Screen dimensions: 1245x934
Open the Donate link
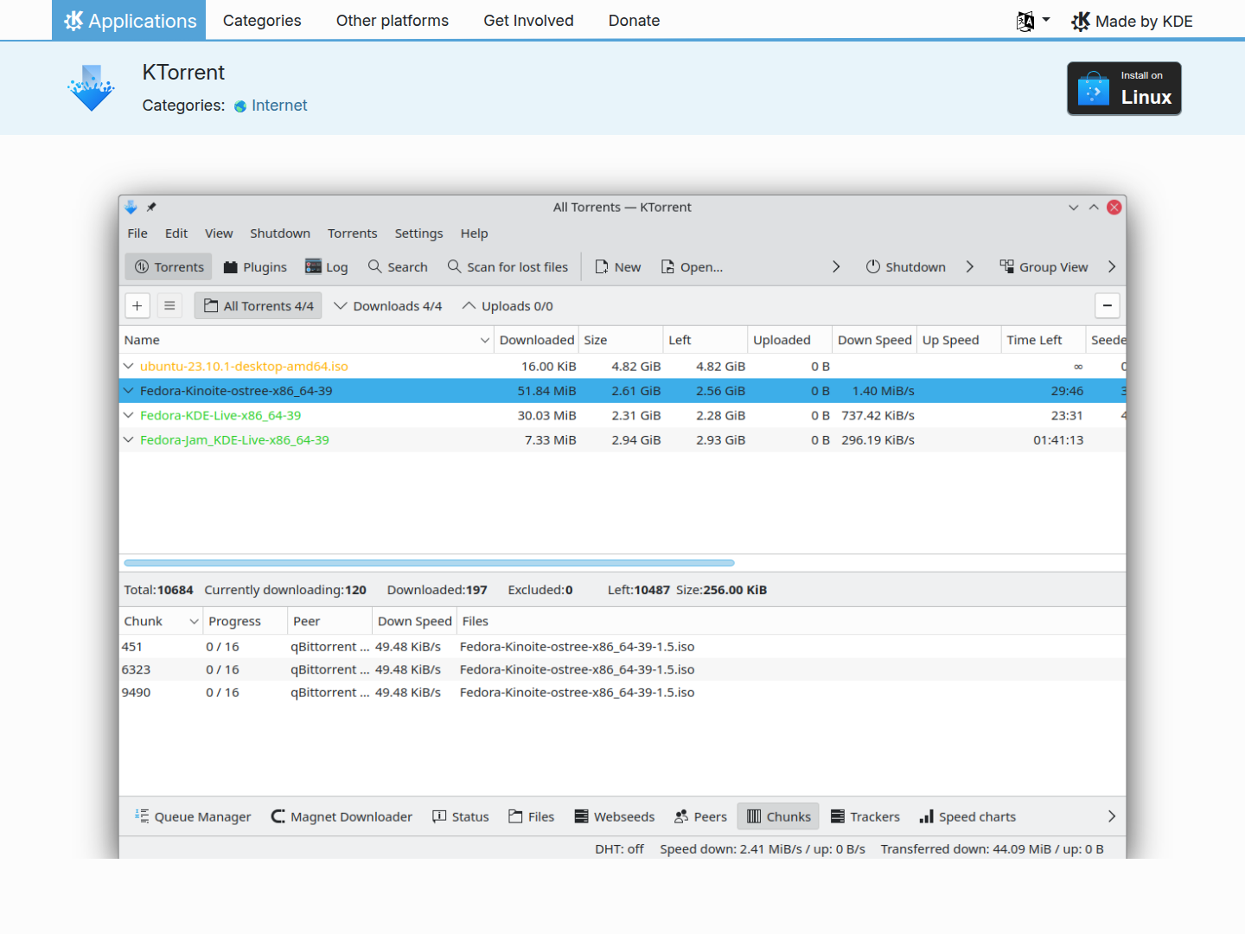(635, 21)
